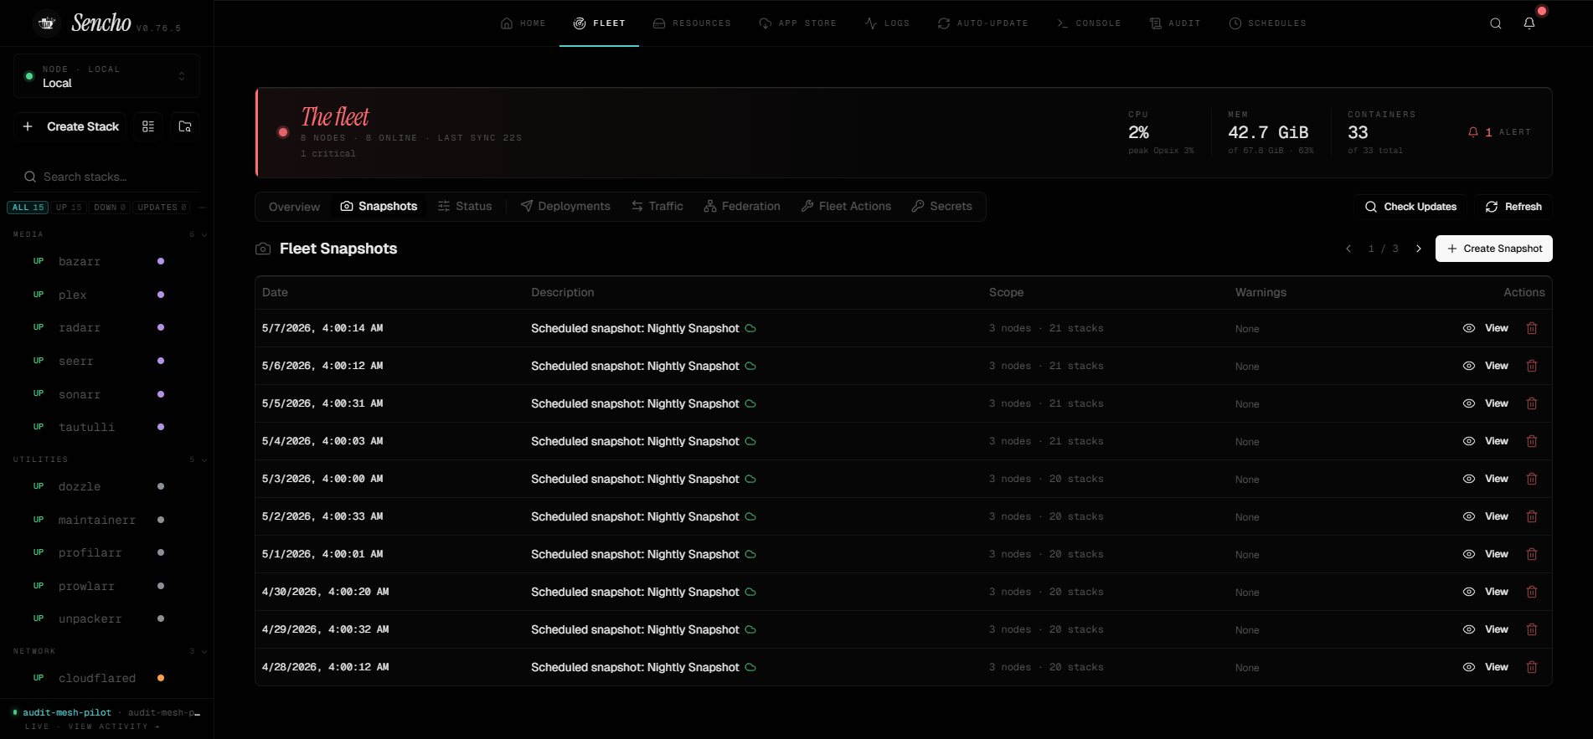Click the alert bell in fleet header
This screenshot has height=739, width=1593.
[x=1473, y=132]
